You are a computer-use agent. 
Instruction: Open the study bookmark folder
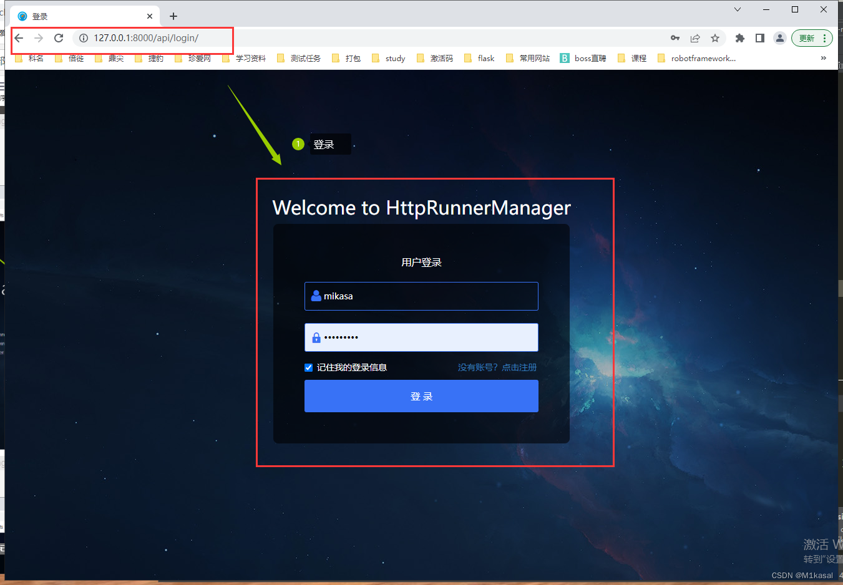pyautogui.click(x=389, y=58)
